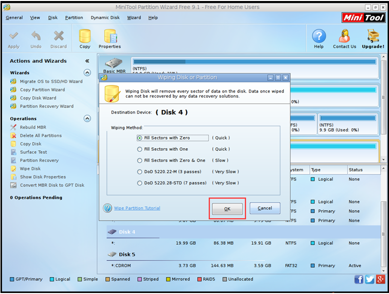Select Copy Disk operation
The image size is (389, 294).
(31, 144)
